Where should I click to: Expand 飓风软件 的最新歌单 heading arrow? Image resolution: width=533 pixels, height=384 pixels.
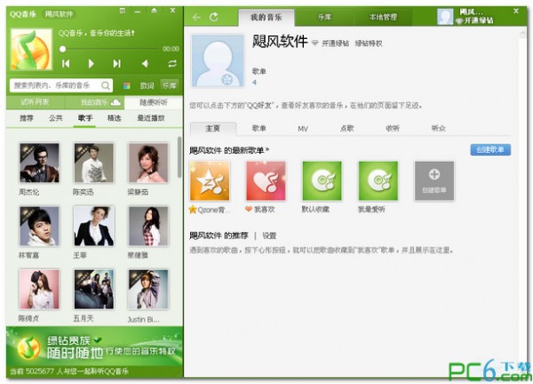click(x=267, y=149)
